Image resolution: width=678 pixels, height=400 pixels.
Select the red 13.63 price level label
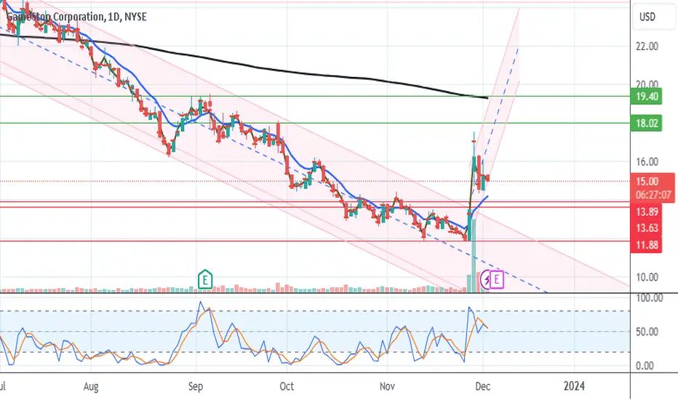click(647, 228)
